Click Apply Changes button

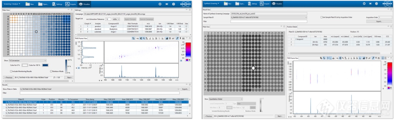(x=131, y=19)
